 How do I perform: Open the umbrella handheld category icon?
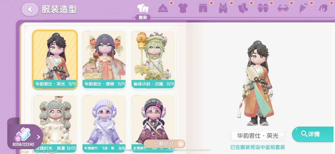click(x=303, y=8)
